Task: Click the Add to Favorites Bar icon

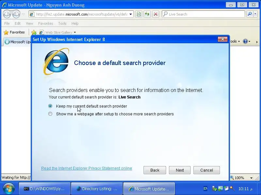Action: [34, 32]
